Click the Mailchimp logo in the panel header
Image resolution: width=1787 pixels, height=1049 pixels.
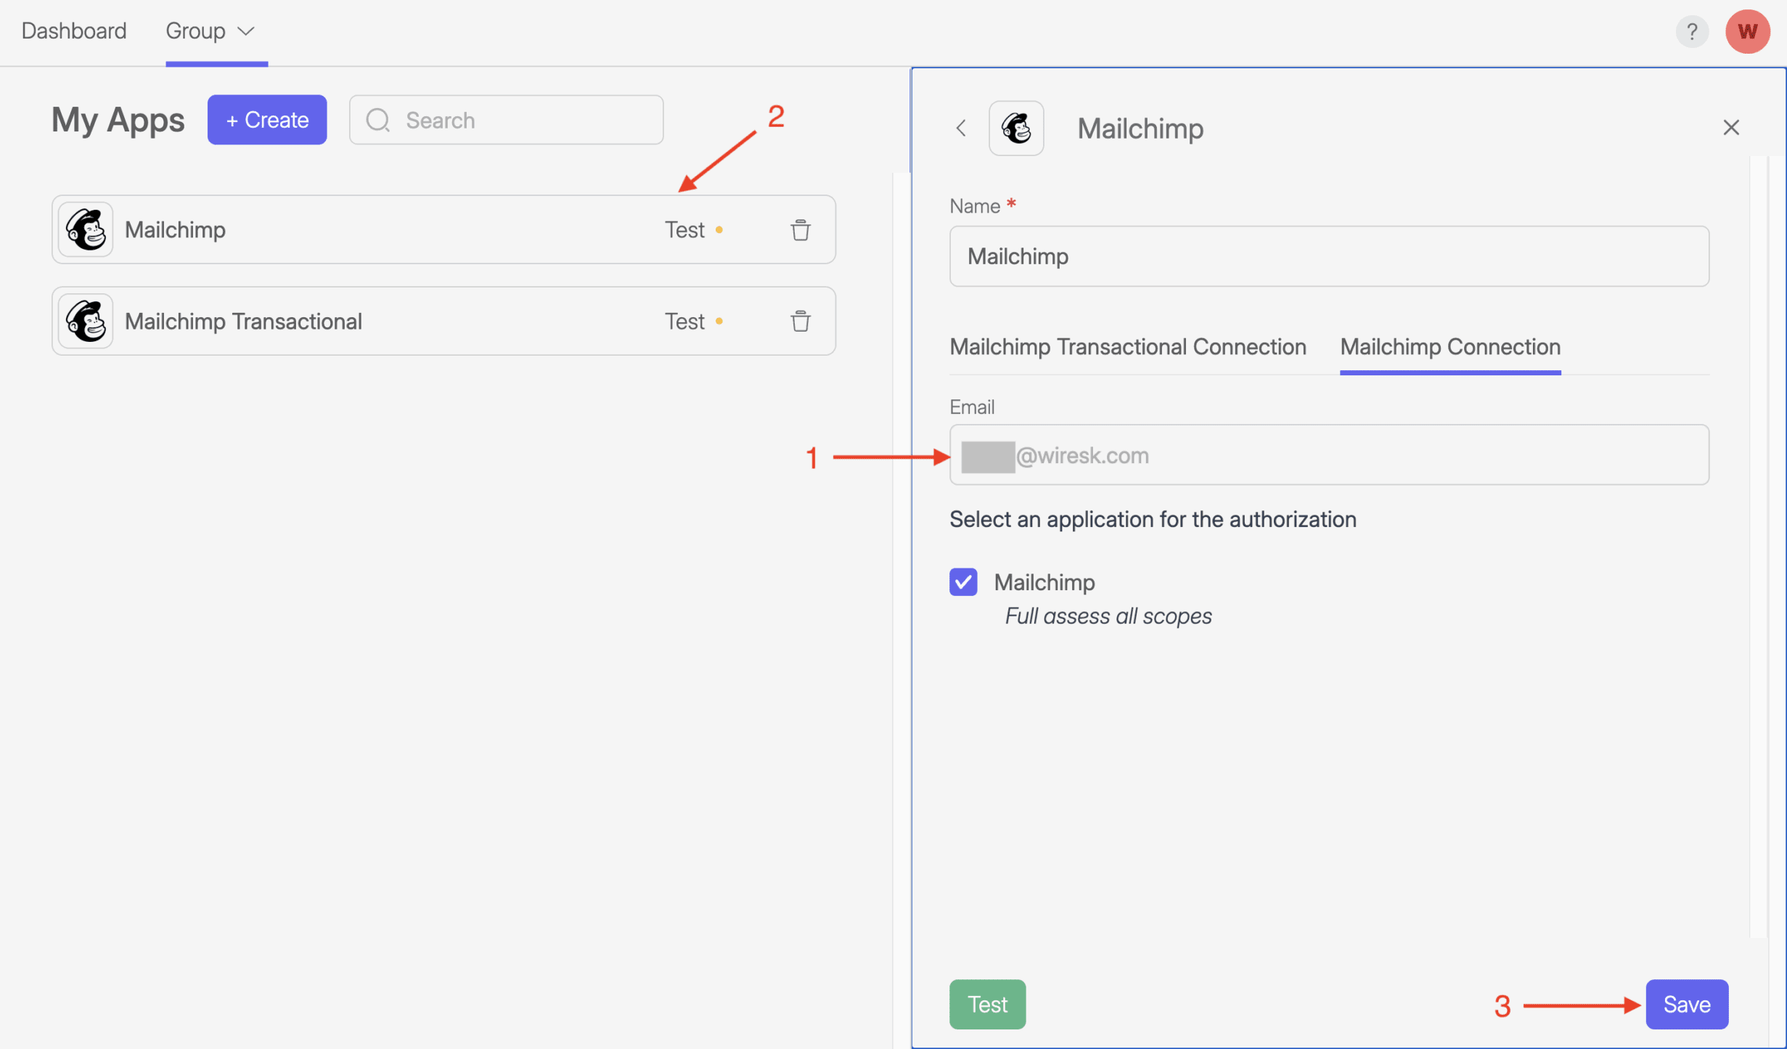click(x=1015, y=128)
